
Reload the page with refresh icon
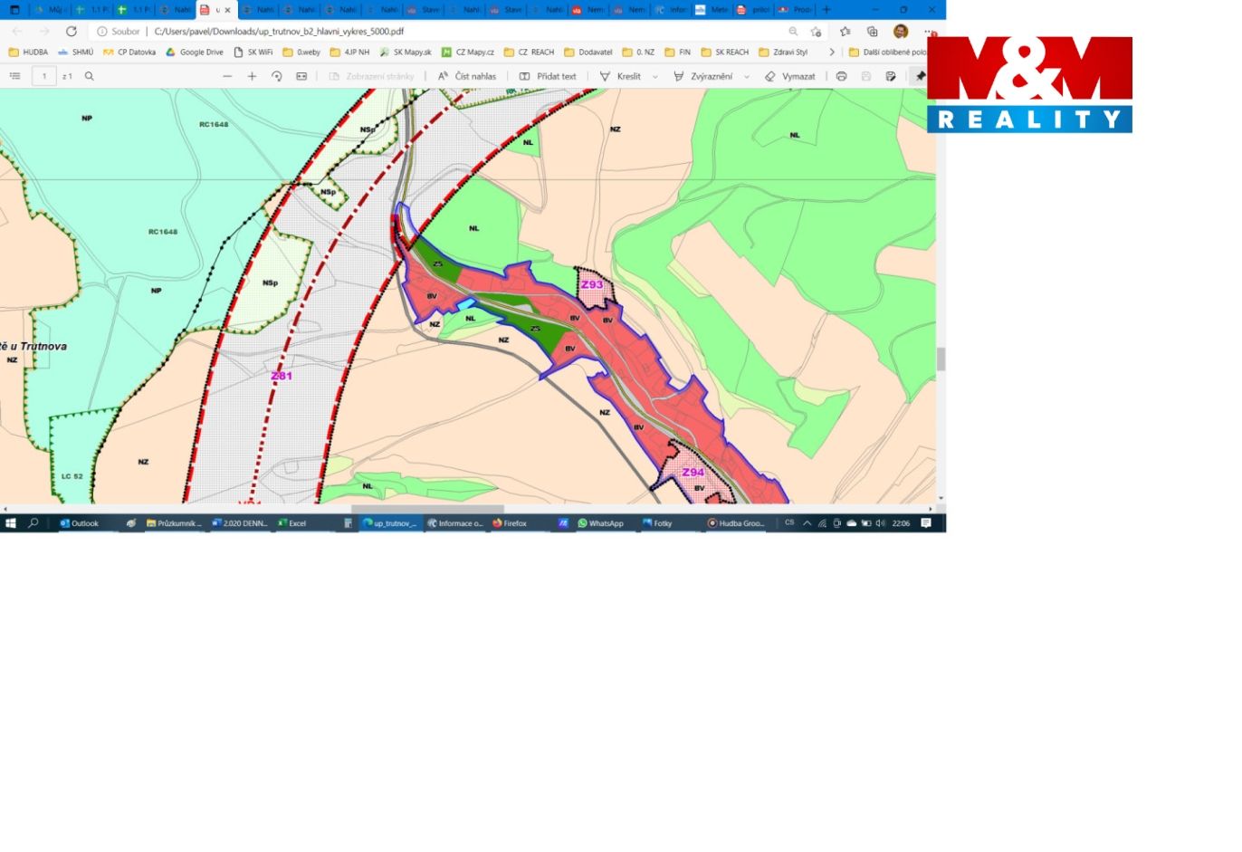click(72, 31)
